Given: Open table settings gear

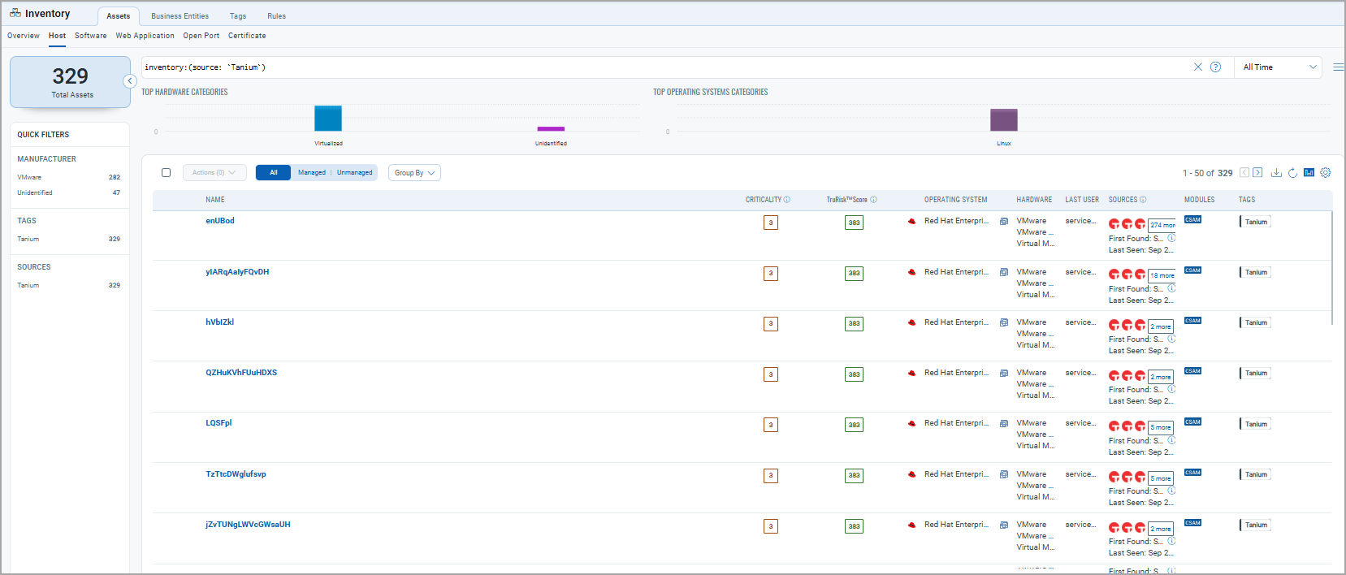Looking at the screenshot, I should (x=1326, y=173).
